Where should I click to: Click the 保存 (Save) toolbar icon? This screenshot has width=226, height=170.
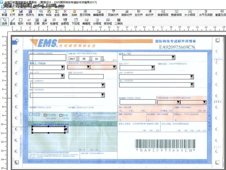(21, 13)
